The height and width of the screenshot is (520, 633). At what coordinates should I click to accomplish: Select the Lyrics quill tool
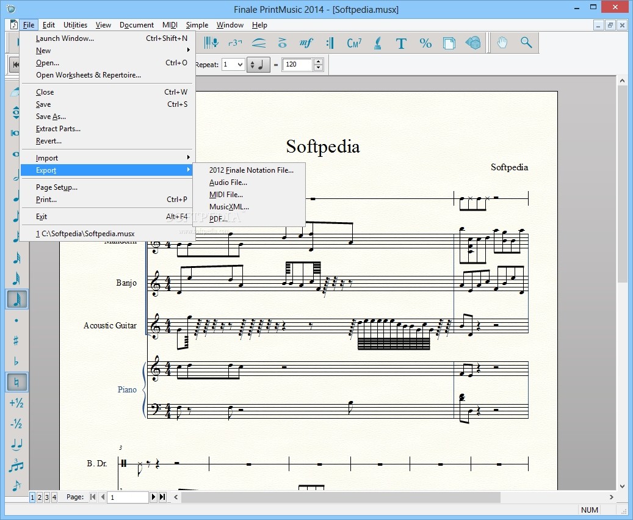[x=378, y=42]
